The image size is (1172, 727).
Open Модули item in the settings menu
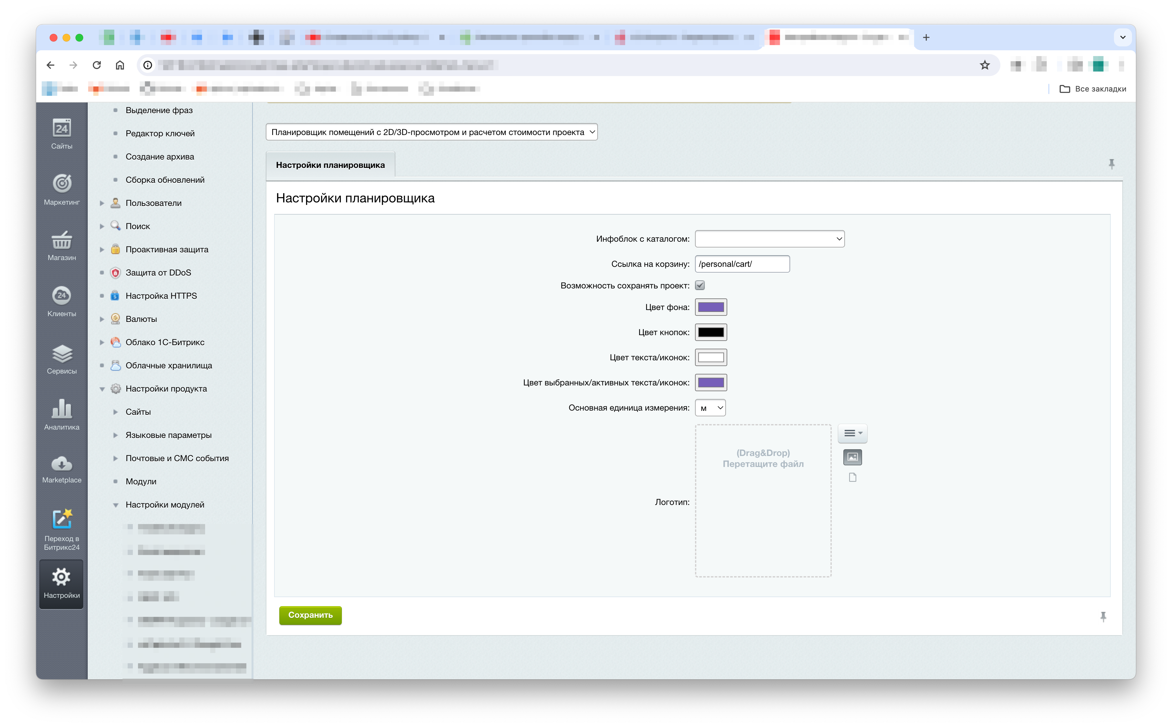click(141, 481)
